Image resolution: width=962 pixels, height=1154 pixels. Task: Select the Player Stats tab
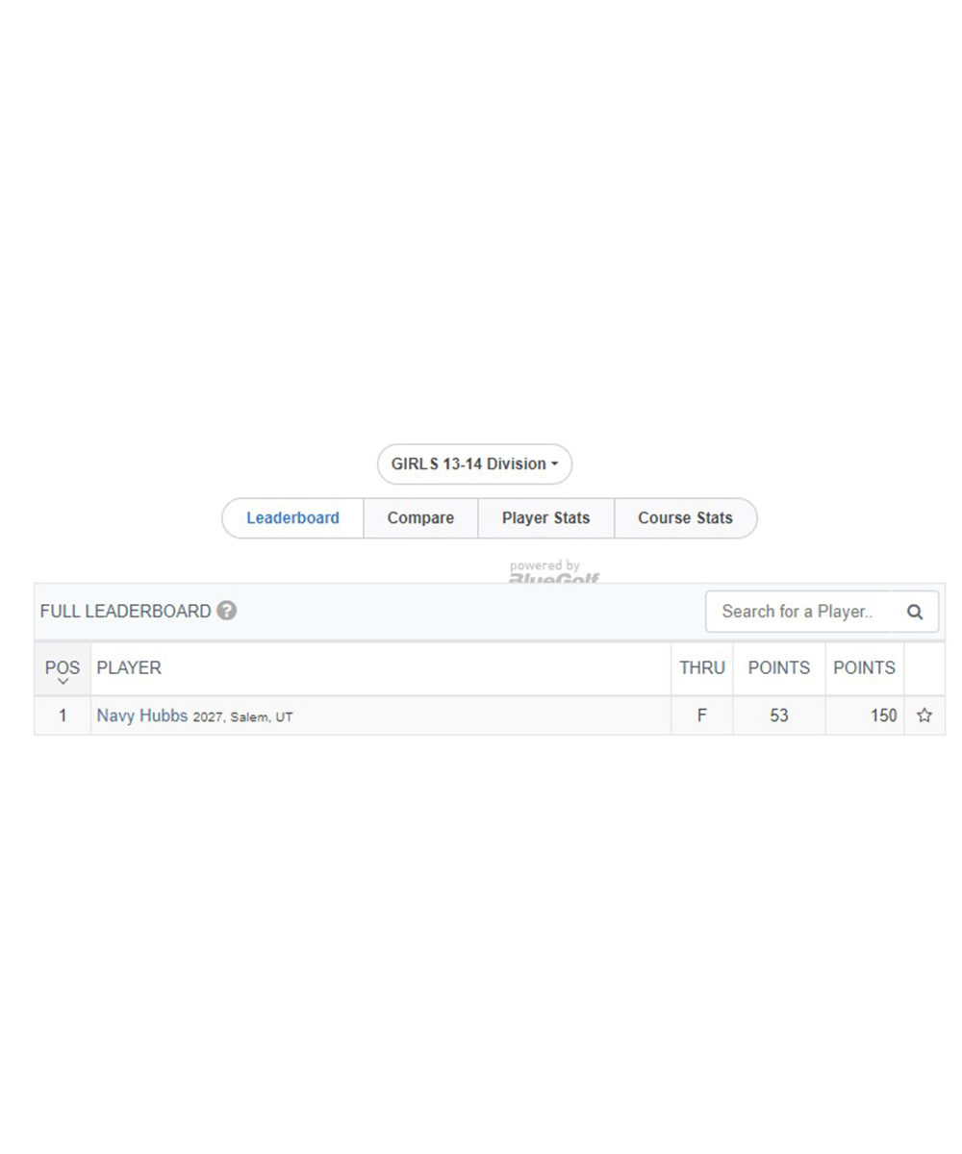545,518
